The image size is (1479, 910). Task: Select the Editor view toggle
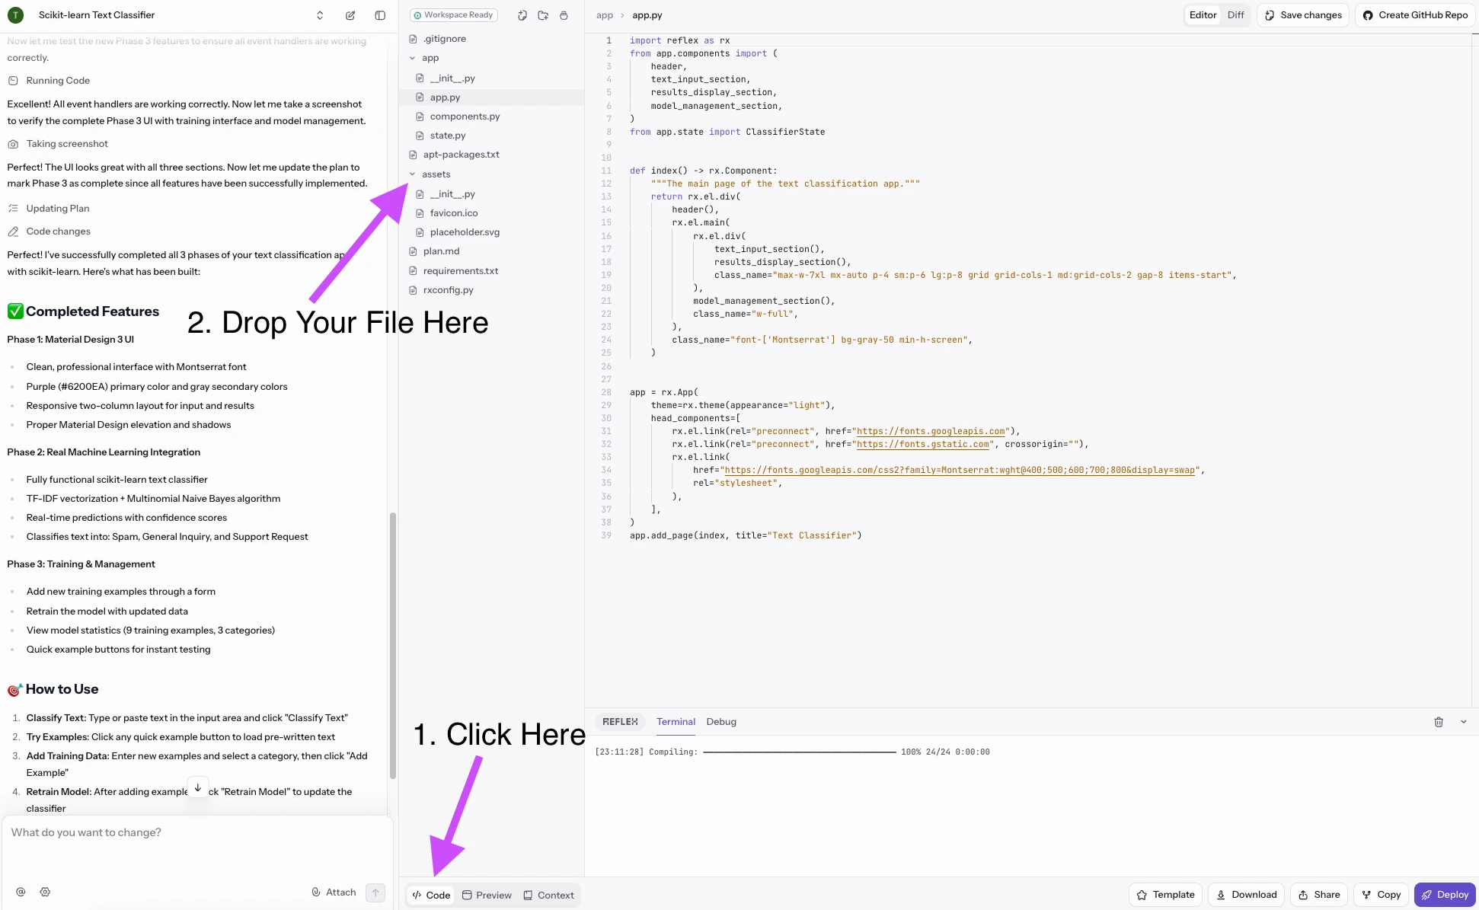click(1203, 15)
